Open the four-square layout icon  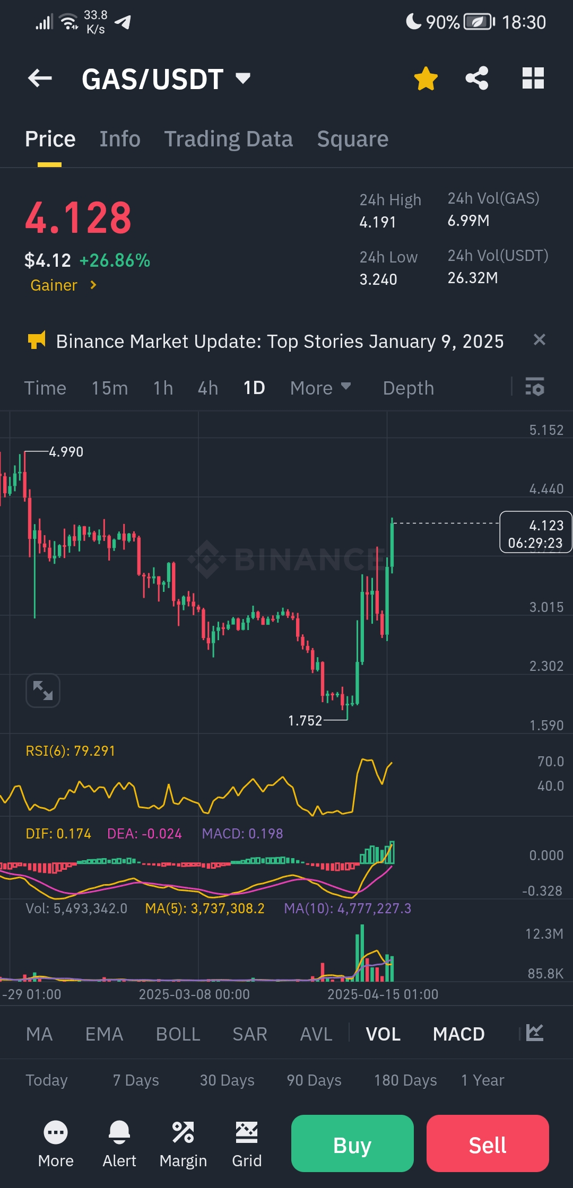(x=533, y=78)
